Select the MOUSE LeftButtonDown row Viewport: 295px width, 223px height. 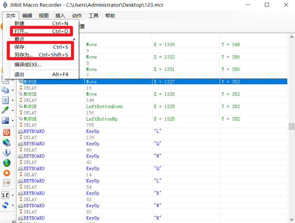point(152,106)
